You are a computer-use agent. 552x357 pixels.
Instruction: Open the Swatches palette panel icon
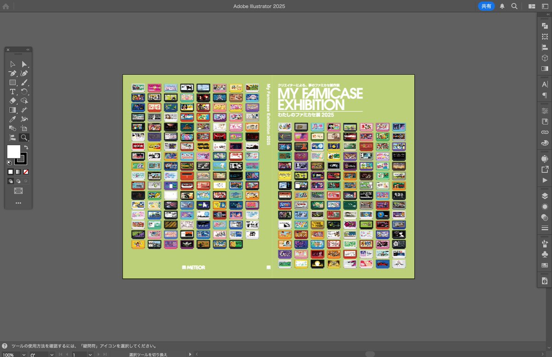[545, 143]
